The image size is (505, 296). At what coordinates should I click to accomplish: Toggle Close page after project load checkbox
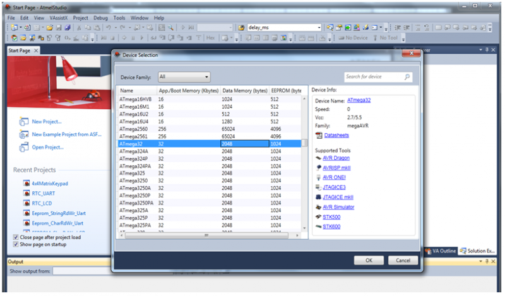[x=15, y=237]
